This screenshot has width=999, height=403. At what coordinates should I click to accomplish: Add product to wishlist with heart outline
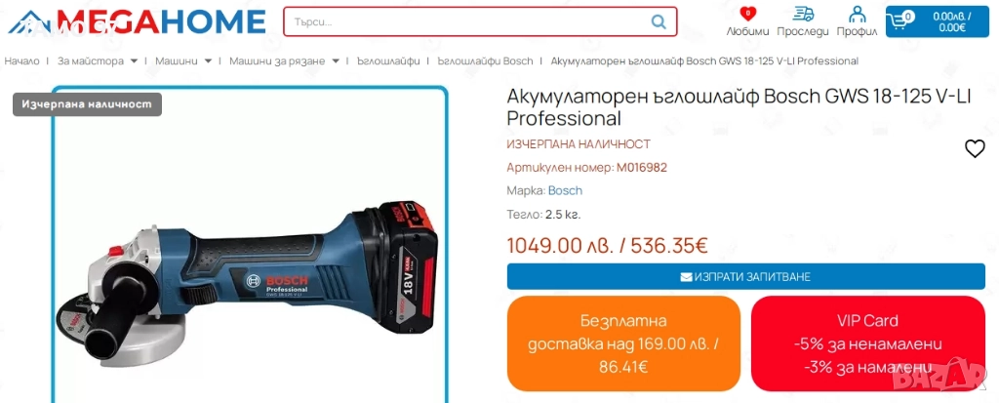click(975, 148)
